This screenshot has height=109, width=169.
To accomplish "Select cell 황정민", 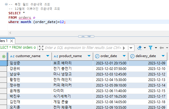I will point(30,80).
